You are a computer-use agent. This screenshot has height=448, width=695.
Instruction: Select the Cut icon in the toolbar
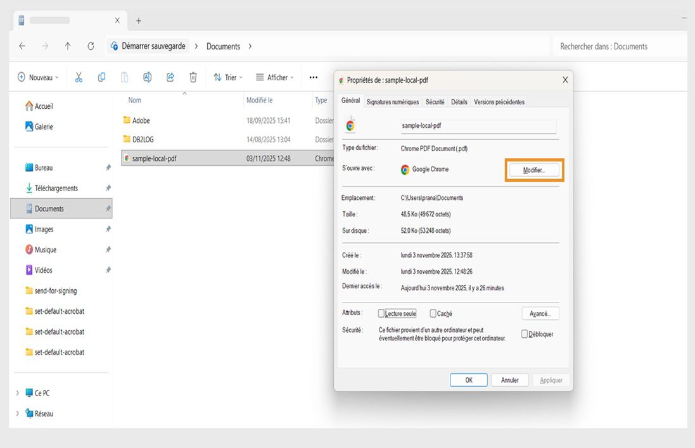coord(79,77)
